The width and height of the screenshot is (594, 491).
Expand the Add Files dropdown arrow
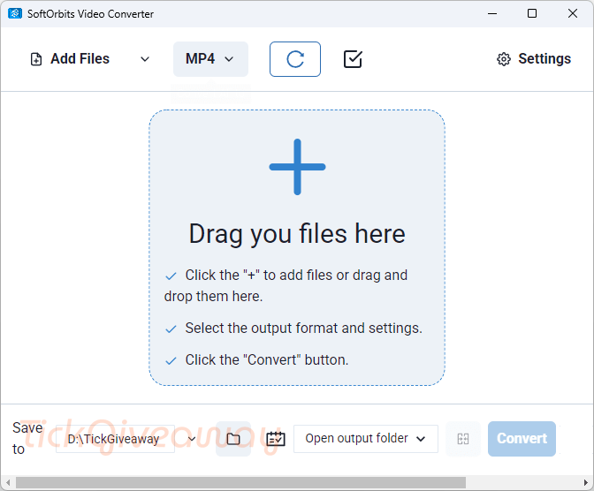click(x=145, y=59)
